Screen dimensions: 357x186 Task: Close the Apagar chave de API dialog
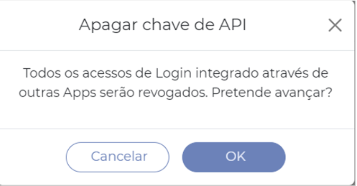335,25
